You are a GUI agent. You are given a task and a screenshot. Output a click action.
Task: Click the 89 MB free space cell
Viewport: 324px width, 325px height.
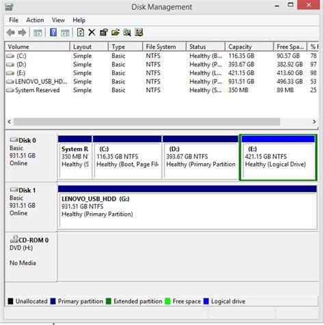click(x=285, y=90)
